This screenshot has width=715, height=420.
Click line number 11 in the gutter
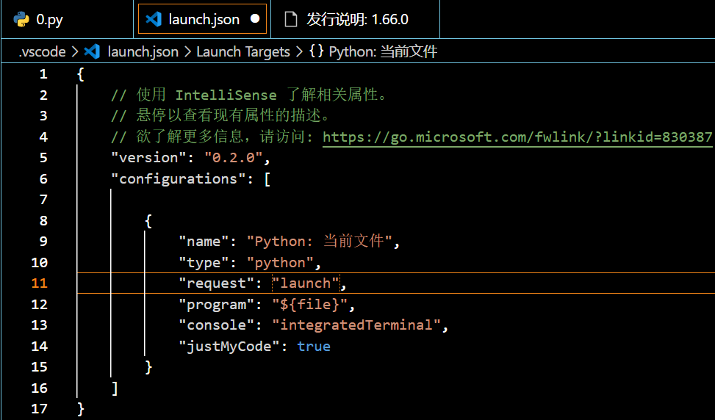coord(39,283)
